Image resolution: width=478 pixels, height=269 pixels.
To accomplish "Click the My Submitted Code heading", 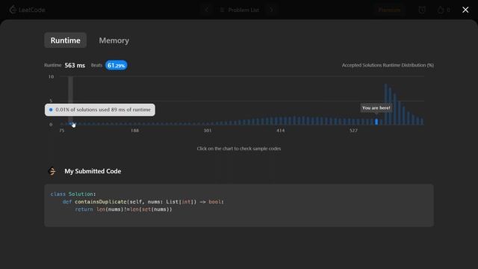I will pyautogui.click(x=93, y=171).
